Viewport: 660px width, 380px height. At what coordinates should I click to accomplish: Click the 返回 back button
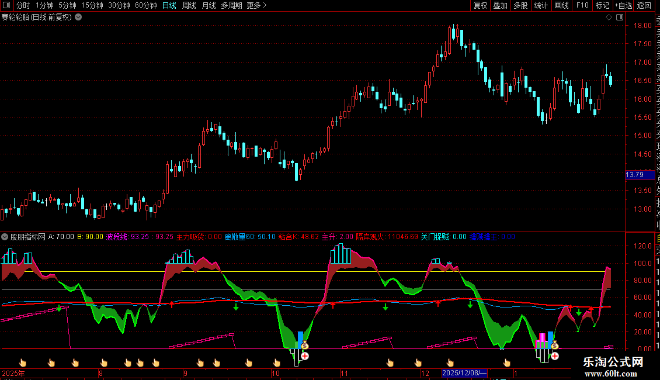644,5
